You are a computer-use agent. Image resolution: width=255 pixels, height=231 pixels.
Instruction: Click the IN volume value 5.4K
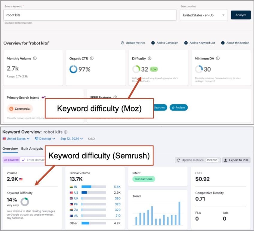[117, 187]
